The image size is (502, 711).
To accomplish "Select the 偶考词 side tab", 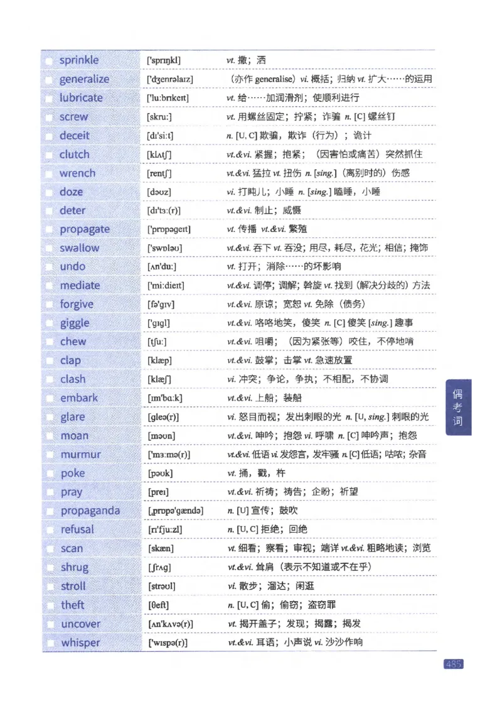I will tap(458, 407).
